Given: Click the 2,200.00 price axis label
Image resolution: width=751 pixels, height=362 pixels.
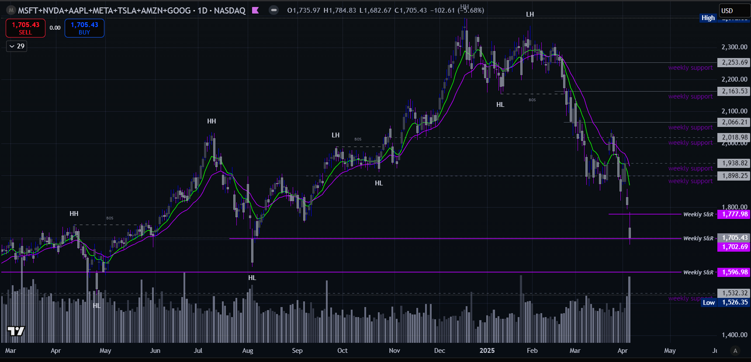Looking at the screenshot, I should pyautogui.click(x=734, y=79).
